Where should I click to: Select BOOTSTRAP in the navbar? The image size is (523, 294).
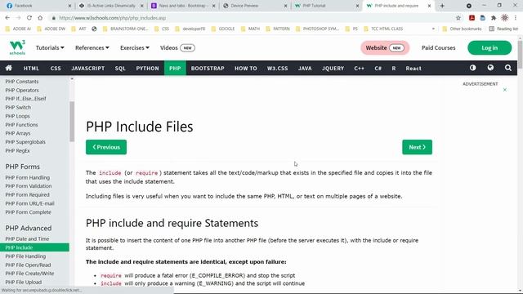(x=208, y=68)
